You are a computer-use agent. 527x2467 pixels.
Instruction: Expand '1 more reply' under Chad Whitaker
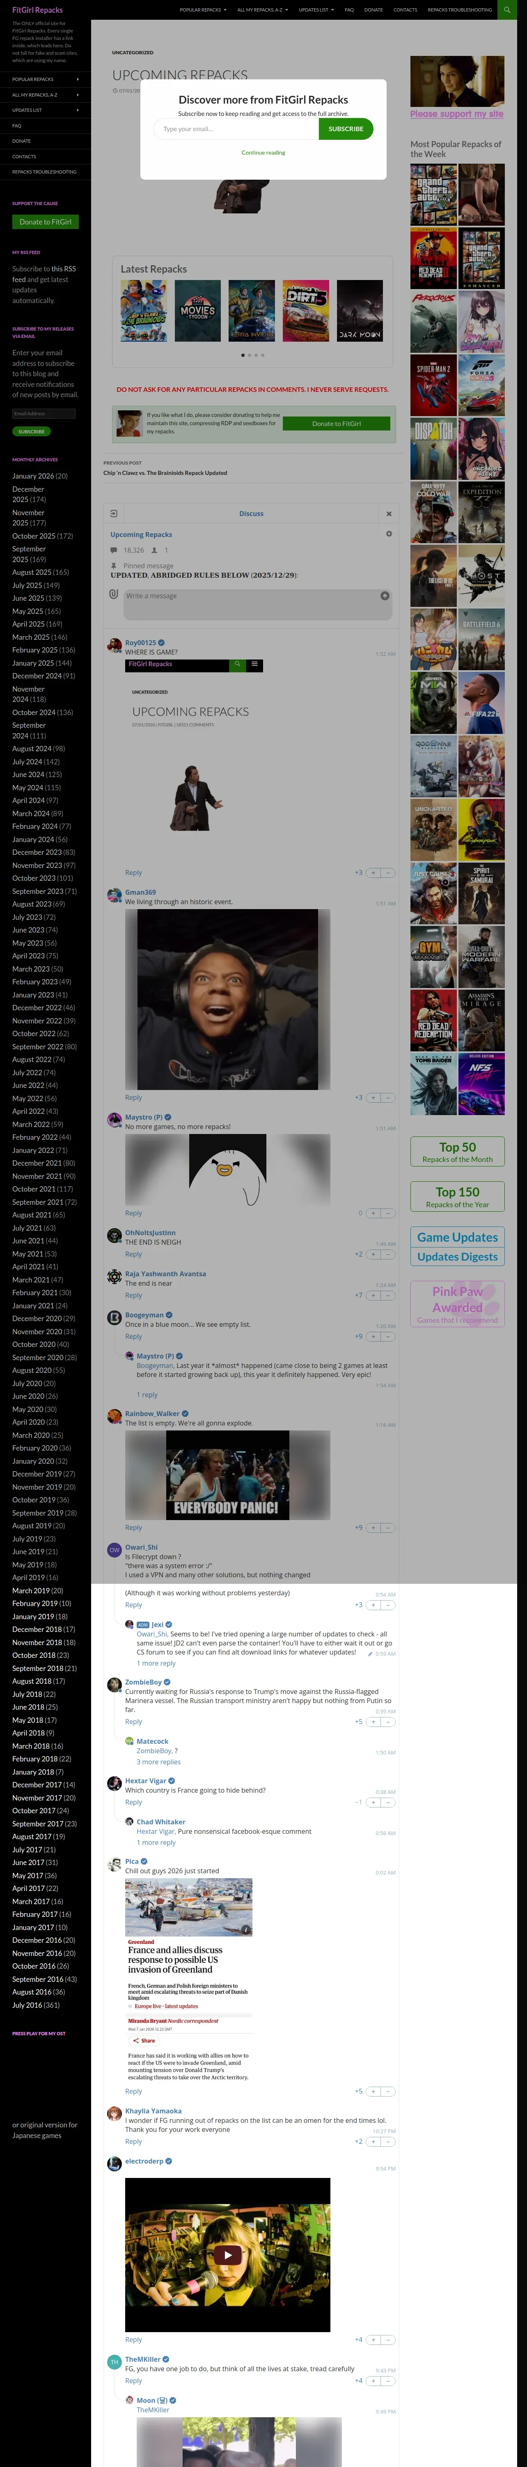tap(156, 1842)
